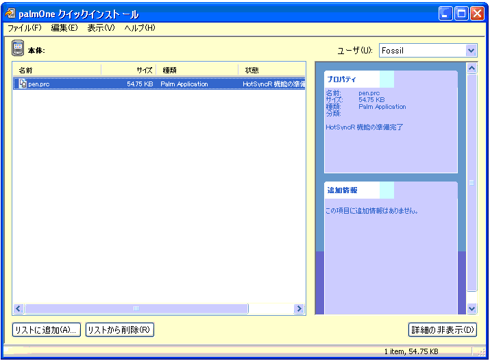This screenshot has width=490, height=361.
Task: Open the ヘルプ(H) menu
Action: [140, 28]
